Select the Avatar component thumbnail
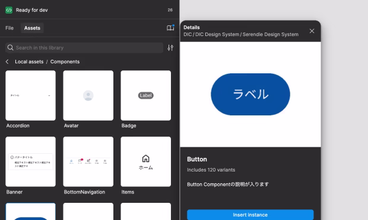 point(88,95)
